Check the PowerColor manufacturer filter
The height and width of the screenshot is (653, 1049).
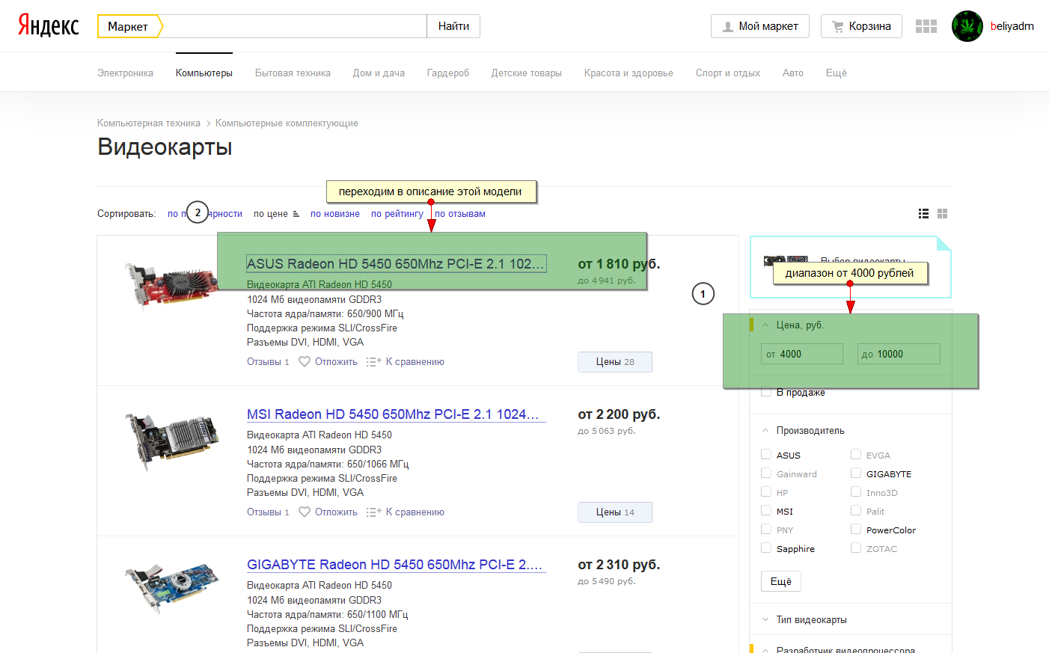pyautogui.click(x=856, y=529)
